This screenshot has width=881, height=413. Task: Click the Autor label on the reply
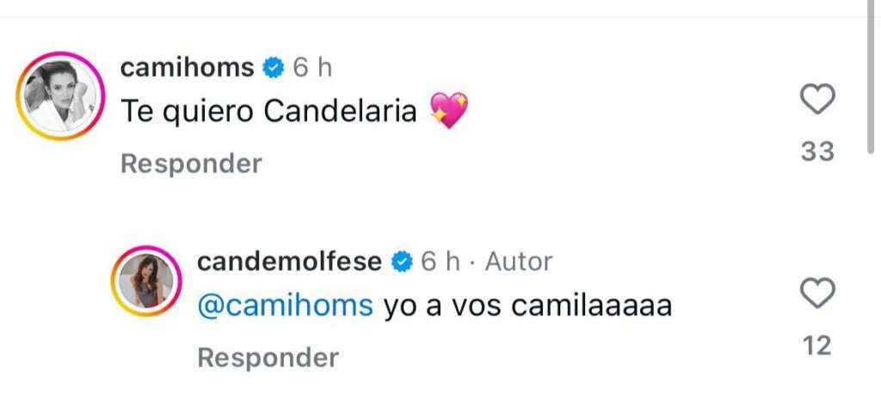pos(519,262)
